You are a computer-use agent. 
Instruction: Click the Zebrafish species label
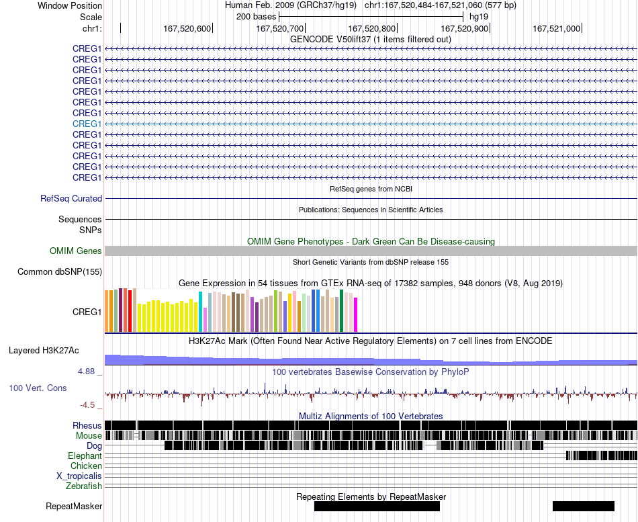click(x=84, y=486)
